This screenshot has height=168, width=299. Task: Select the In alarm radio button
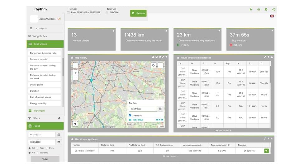(x=38, y=153)
